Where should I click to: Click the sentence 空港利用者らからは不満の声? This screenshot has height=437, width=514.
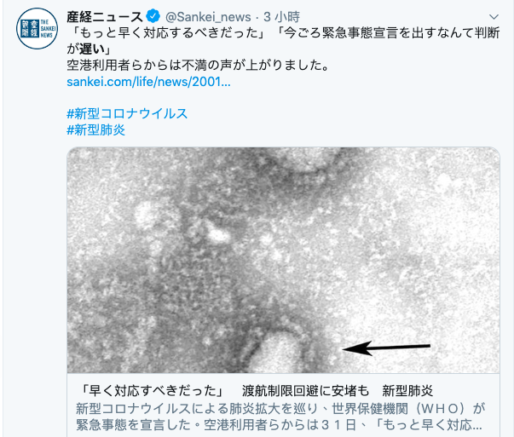click(198, 66)
